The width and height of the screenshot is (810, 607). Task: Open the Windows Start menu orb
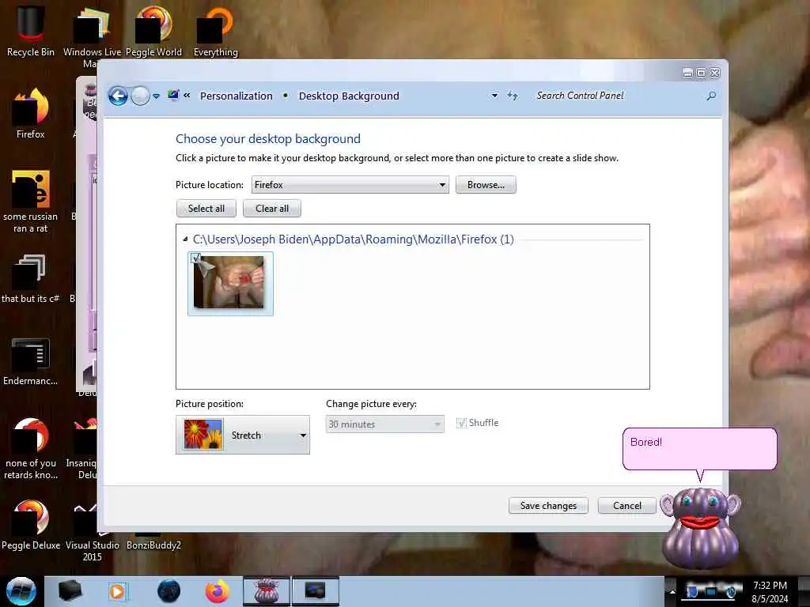tap(21, 591)
